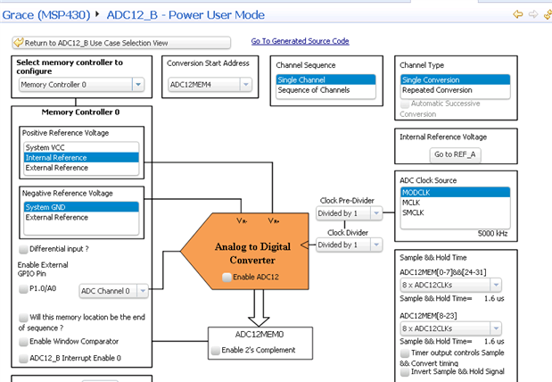Image resolution: width=552 pixels, height=382 pixels.
Task: Select External Reference under Negative Reference Voltage
Action: (81, 218)
